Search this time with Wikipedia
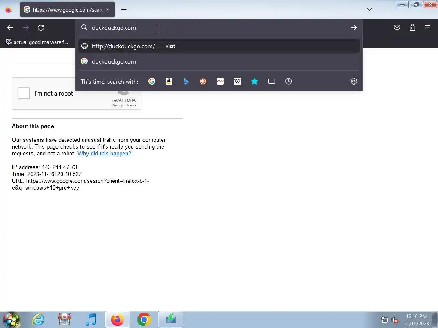This screenshot has height=328, width=438. coord(237,81)
